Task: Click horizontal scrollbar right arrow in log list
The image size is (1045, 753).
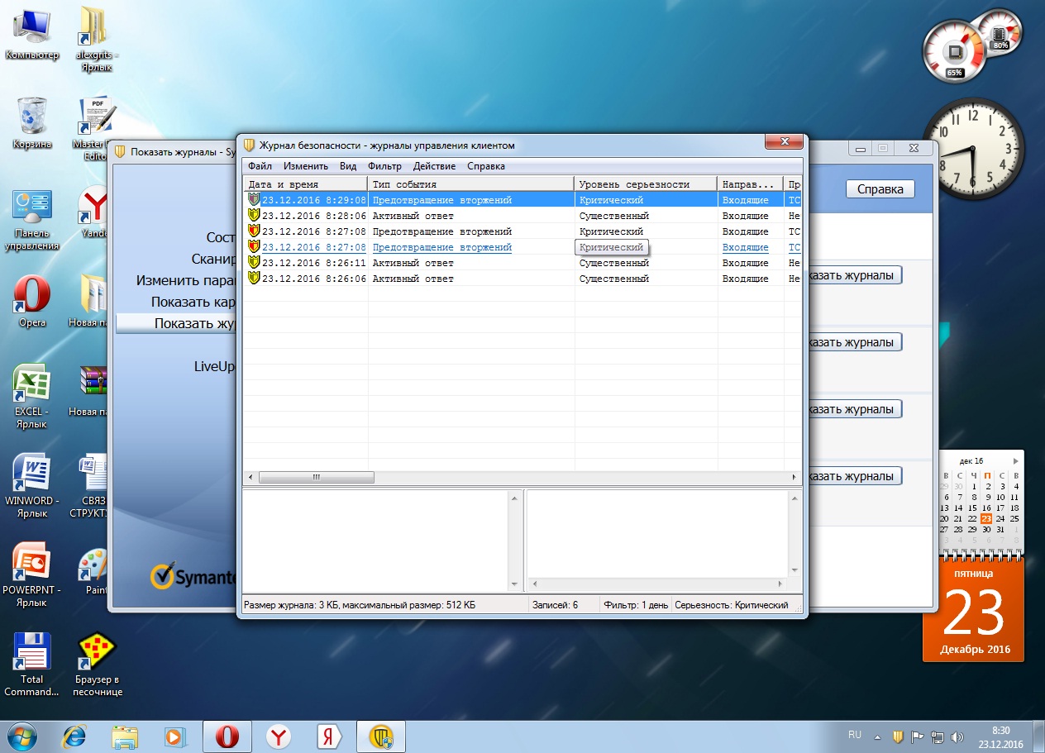Action: (x=794, y=478)
